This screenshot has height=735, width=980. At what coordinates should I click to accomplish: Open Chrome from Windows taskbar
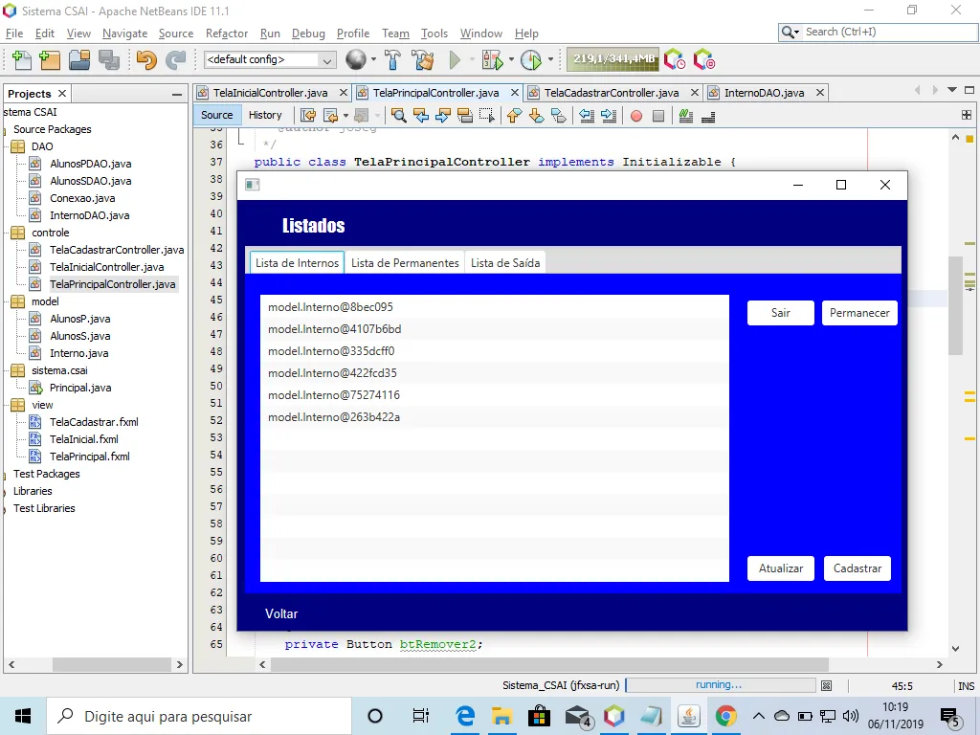[725, 716]
